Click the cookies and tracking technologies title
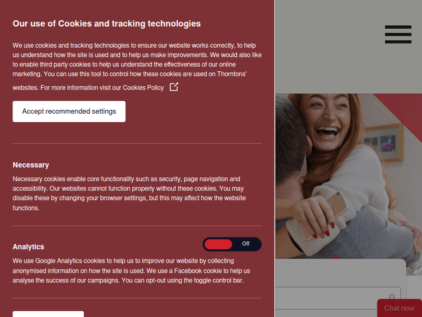Screen dimensions: 422x317 (x=106, y=24)
